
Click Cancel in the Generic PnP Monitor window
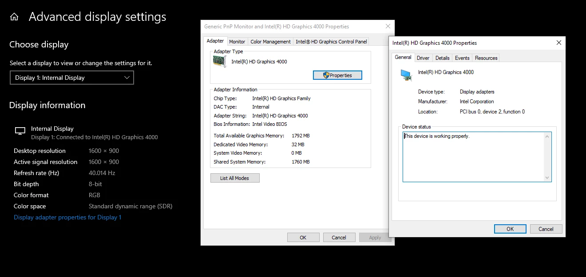339,238
